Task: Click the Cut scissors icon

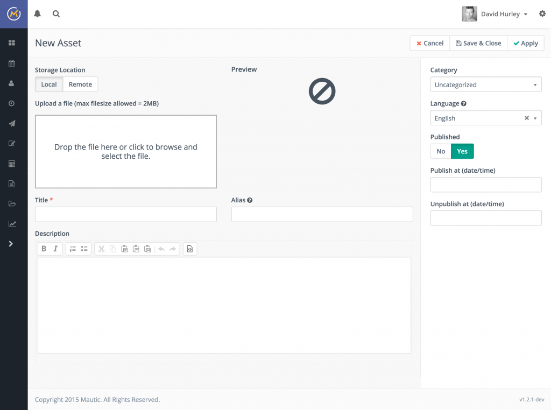Action: pyautogui.click(x=102, y=249)
